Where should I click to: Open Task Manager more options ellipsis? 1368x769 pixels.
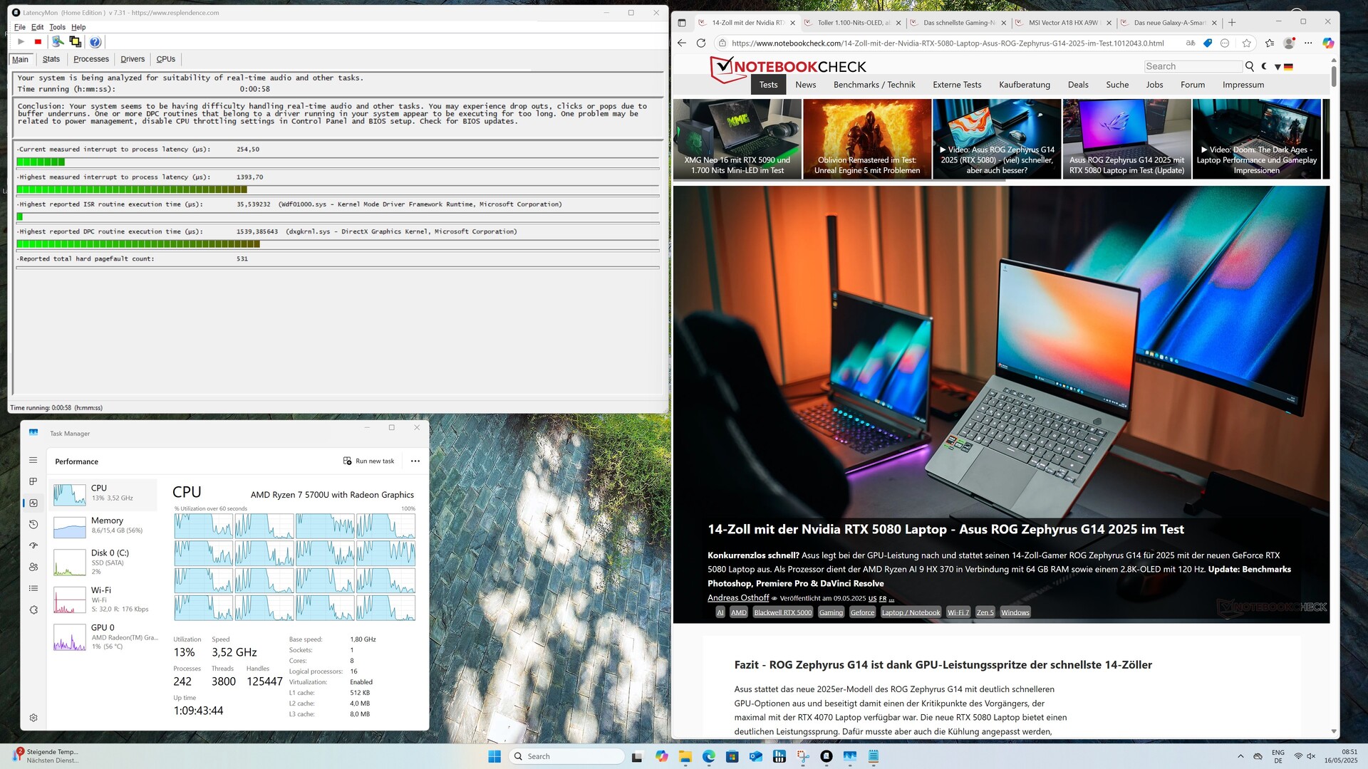pyautogui.click(x=415, y=461)
